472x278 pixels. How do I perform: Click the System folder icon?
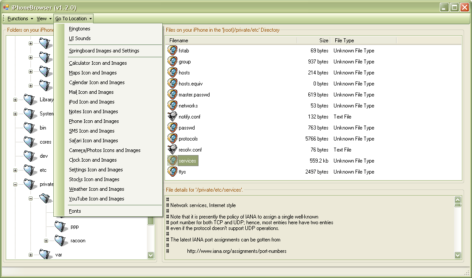tap(30, 114)
